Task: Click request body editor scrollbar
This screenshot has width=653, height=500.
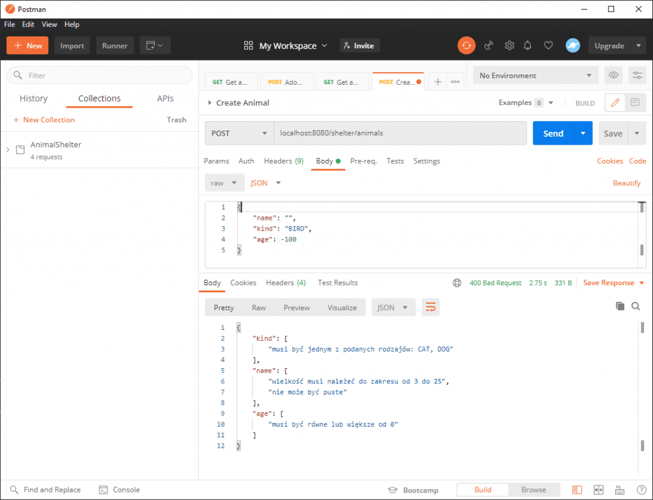Action: click(x=642, y=233)
